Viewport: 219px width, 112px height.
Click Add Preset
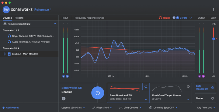[x=11, y=108]
